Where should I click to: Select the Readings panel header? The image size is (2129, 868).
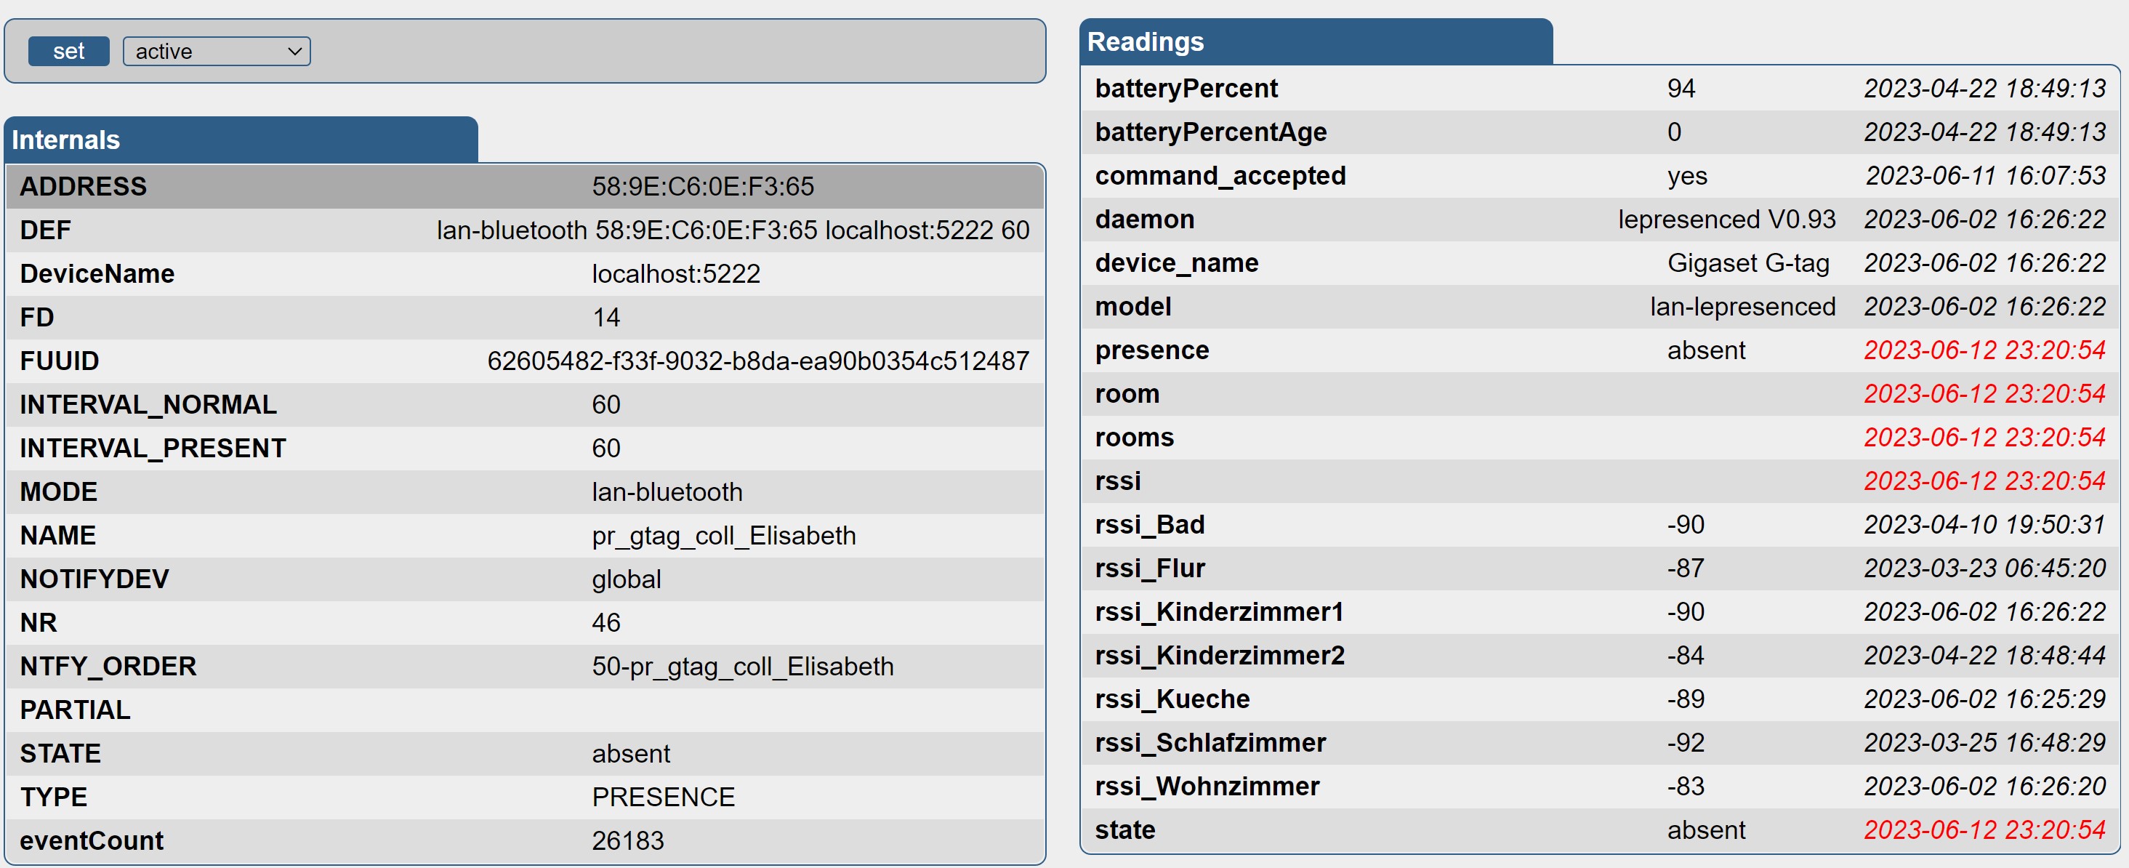coord(1146,41)
